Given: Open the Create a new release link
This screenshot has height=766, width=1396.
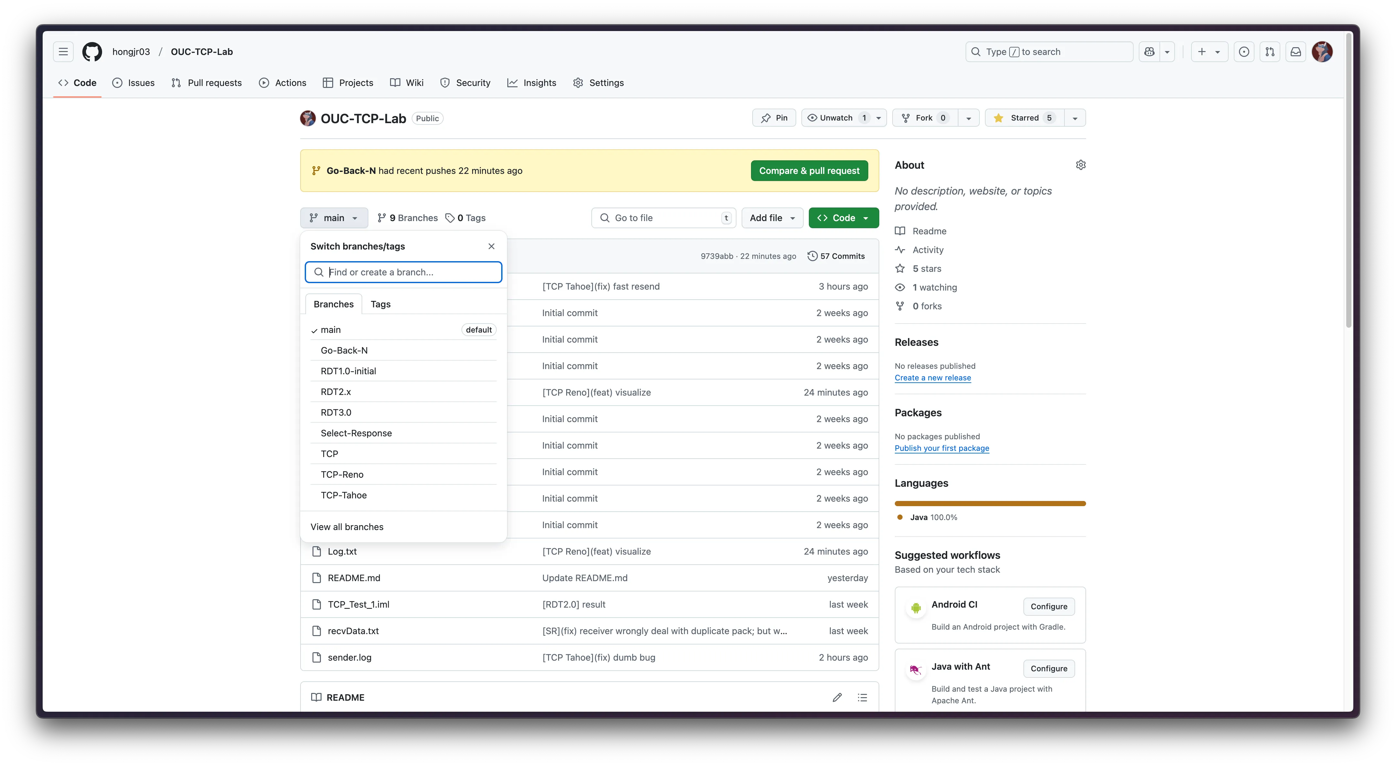Looking at the screenshot, I should pyautogui.click(x=933, y=378).
